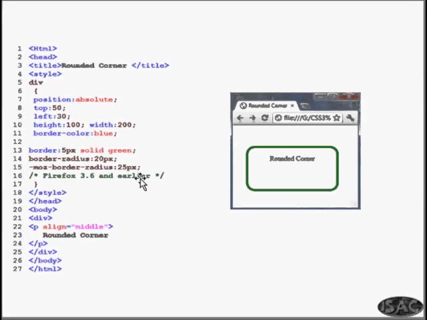Click the opening <body> tag on line 20
Image resolution: width=427 pixels, height=320 pixels.
43,209
